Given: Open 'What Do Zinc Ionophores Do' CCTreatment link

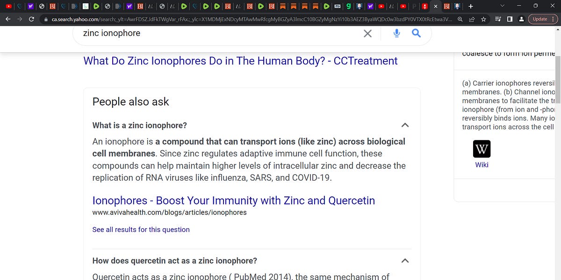Looking at the screenshot, I should (x=240, y=61).
